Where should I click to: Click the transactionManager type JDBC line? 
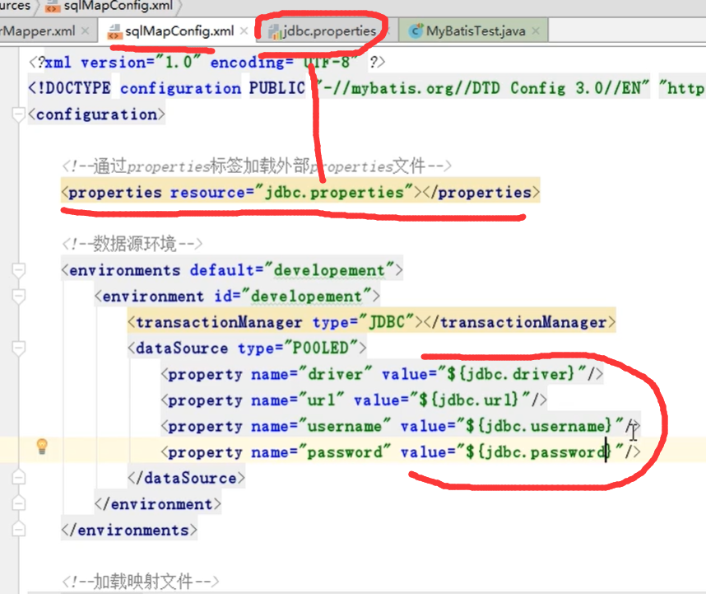point(371,322)
